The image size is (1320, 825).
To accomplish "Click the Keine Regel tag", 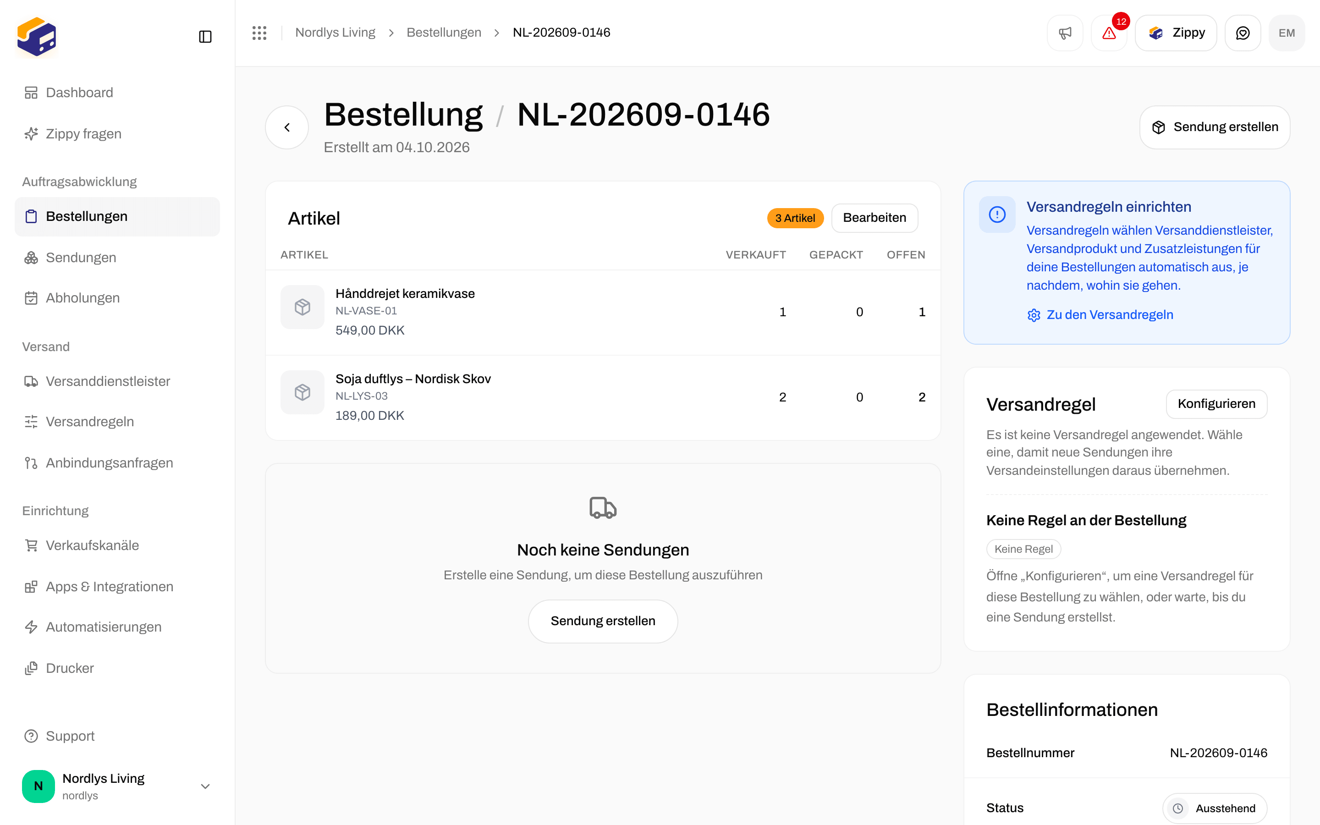I will (x=1023, y=549).
